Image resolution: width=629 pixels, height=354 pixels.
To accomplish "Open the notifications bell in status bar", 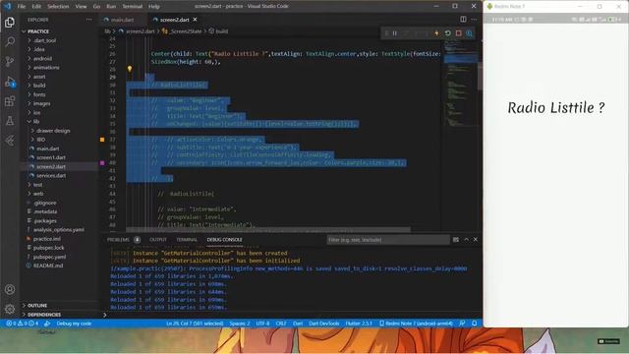I will tap(474, 324).
